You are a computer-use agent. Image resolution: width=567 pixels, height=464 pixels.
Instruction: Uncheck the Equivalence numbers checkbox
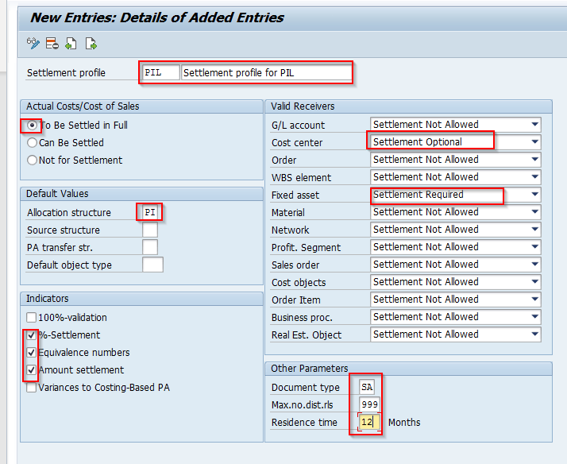(32, 353)
